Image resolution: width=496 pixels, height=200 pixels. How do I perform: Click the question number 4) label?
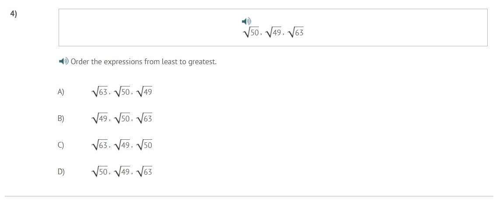14,14
